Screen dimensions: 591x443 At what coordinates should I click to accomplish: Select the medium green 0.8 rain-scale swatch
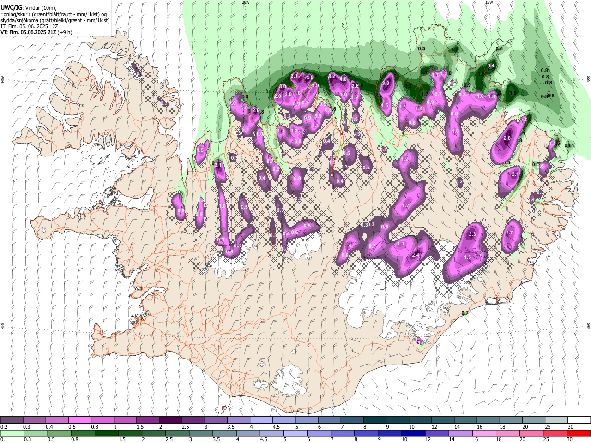coord(83,433)
